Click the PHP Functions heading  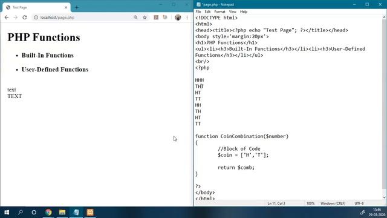(x=44, y=38)
